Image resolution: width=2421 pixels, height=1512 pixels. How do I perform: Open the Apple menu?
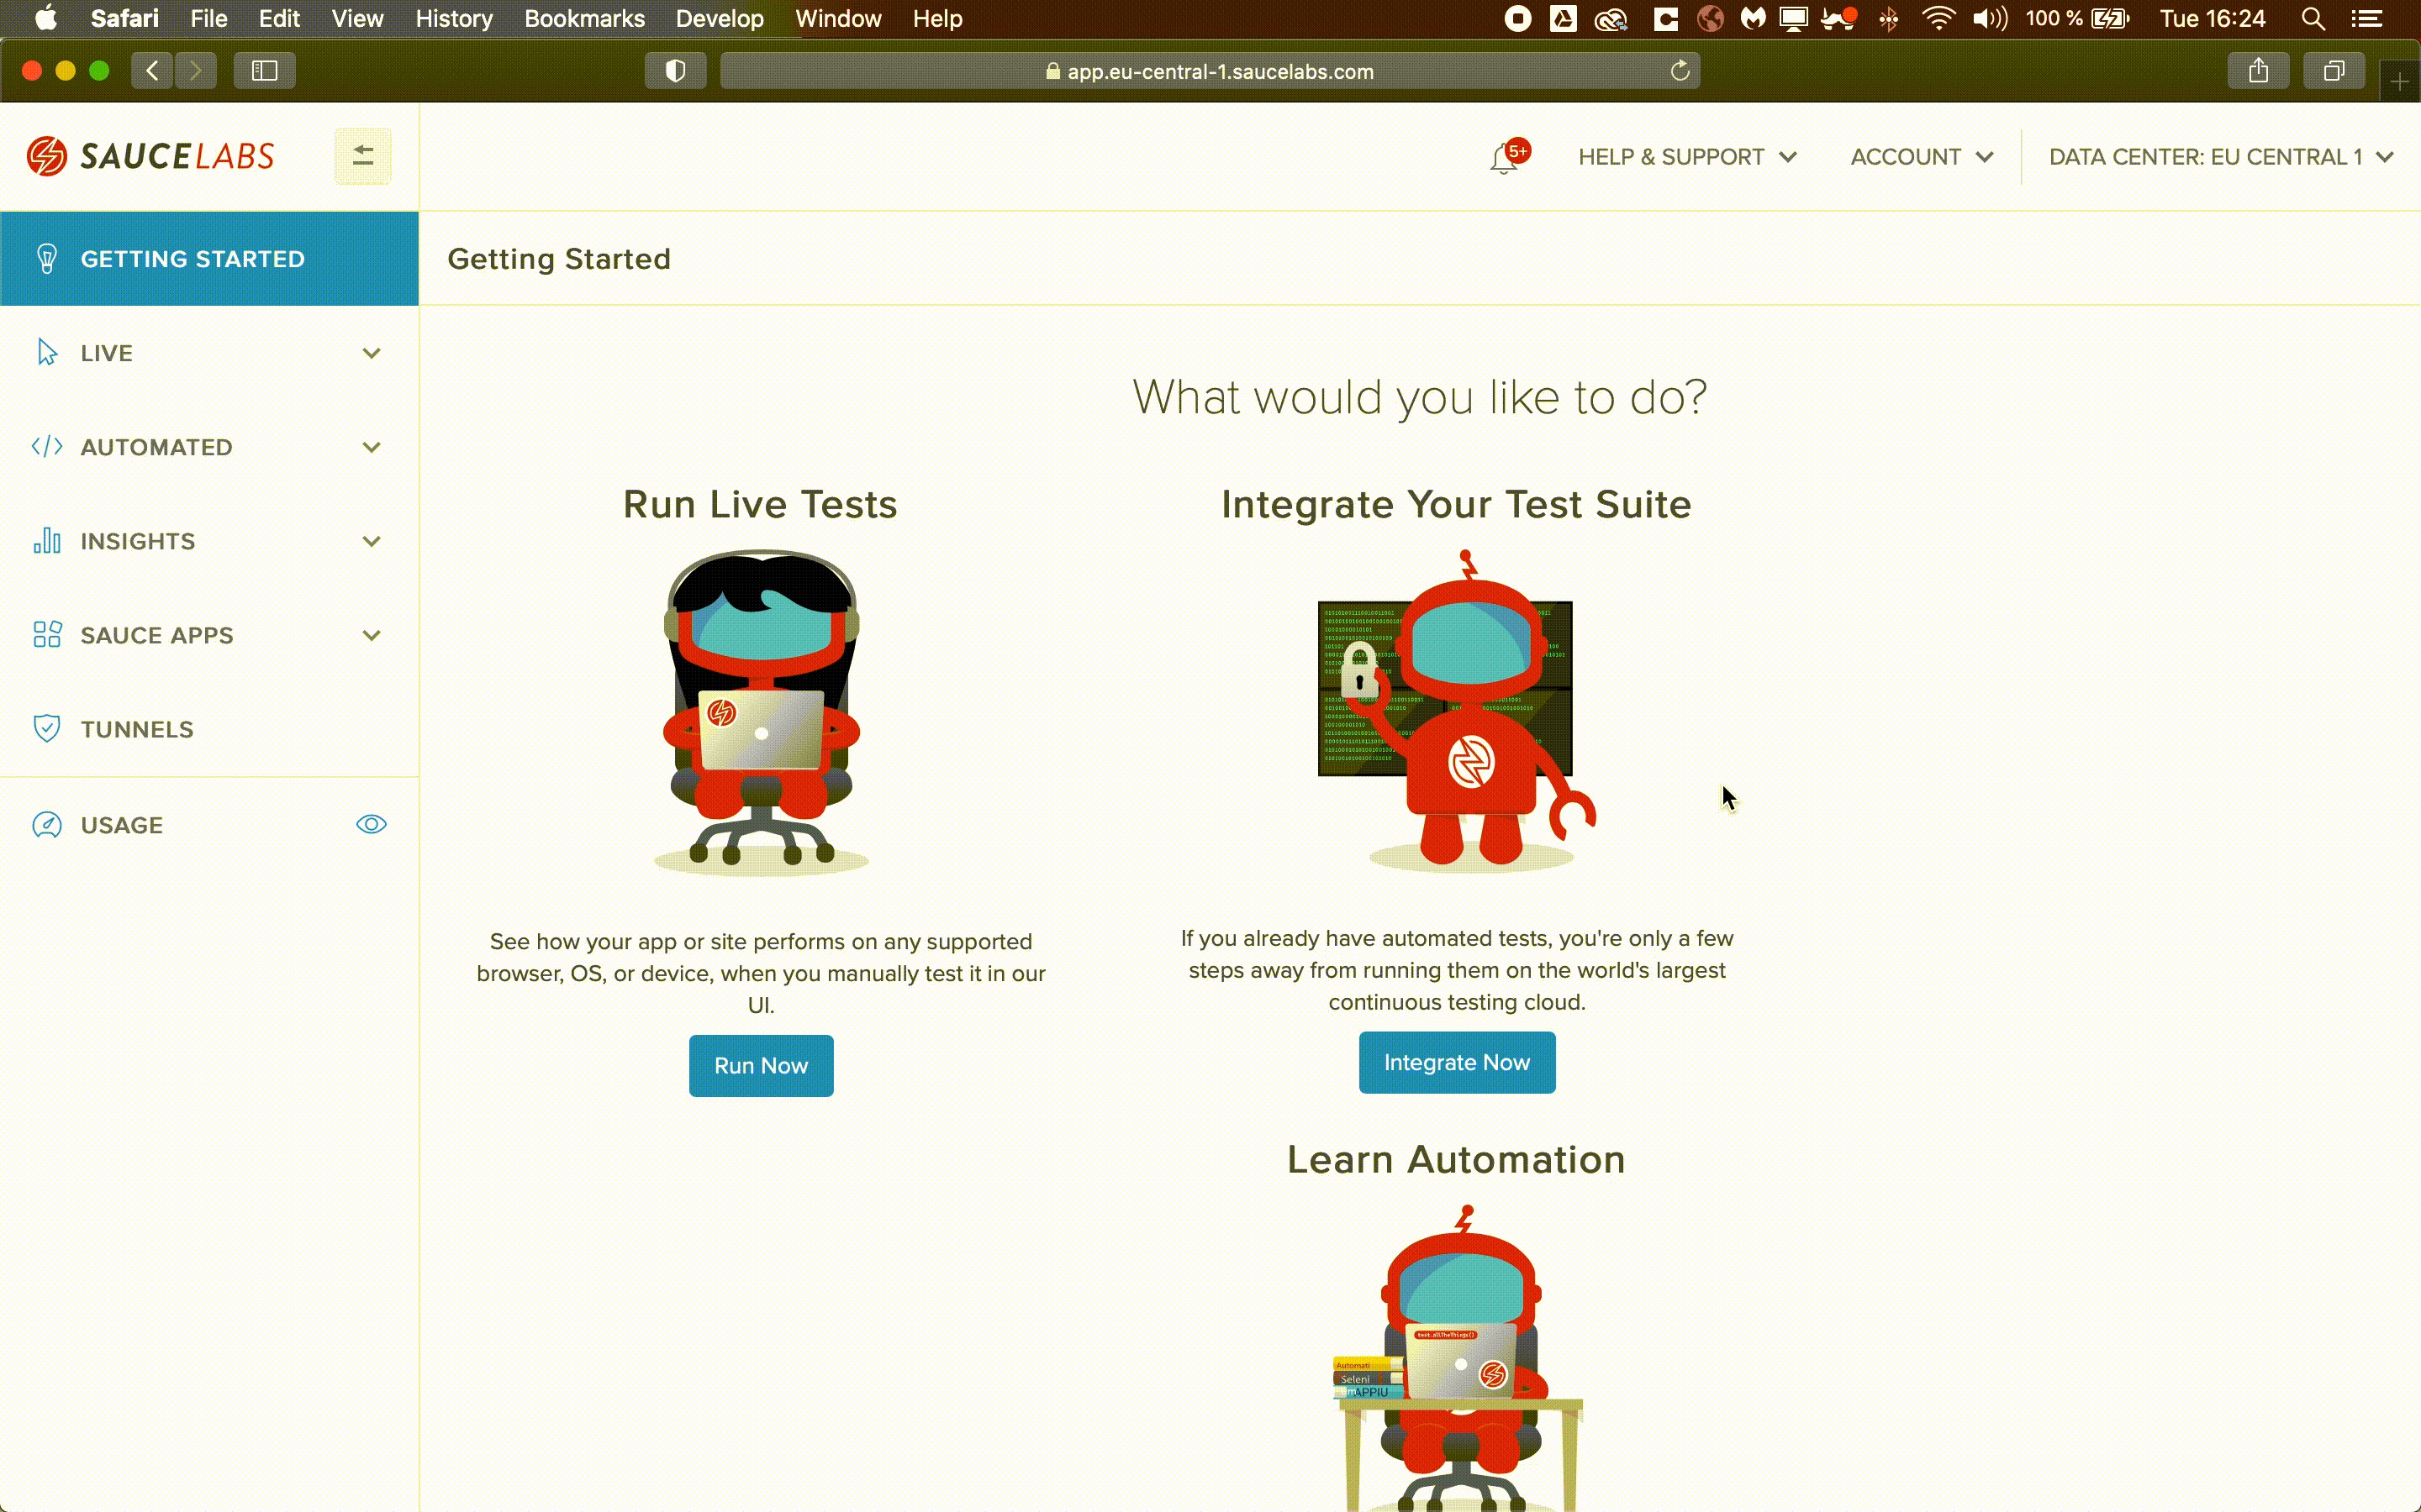46,19
